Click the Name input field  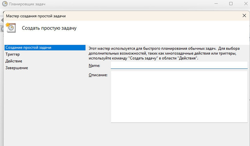coord(179,65)
